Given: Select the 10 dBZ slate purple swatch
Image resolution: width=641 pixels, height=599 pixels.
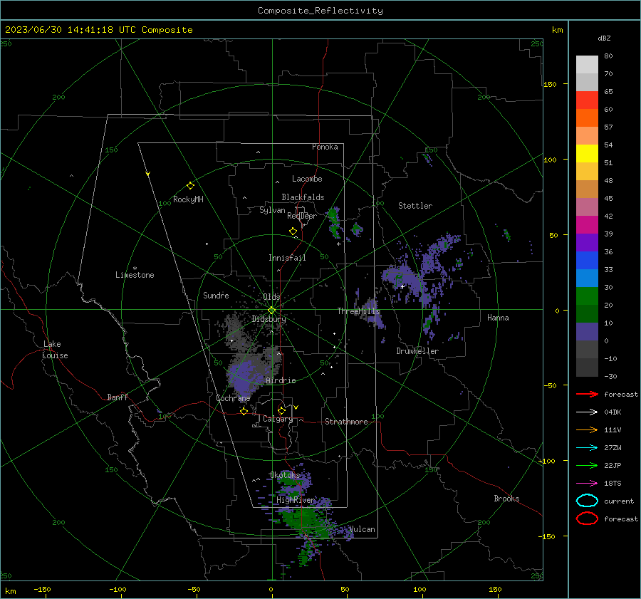Looking at the screenshot, I should tap(587, 331).
